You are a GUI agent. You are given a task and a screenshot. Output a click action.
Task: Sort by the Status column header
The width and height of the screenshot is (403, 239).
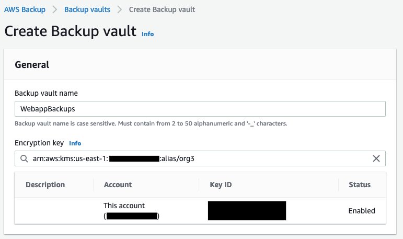(360, 185)
